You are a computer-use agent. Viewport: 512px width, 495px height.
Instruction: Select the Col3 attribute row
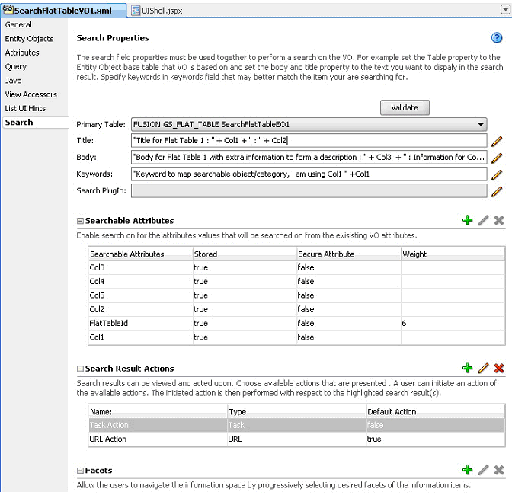[x=296, y=267]
